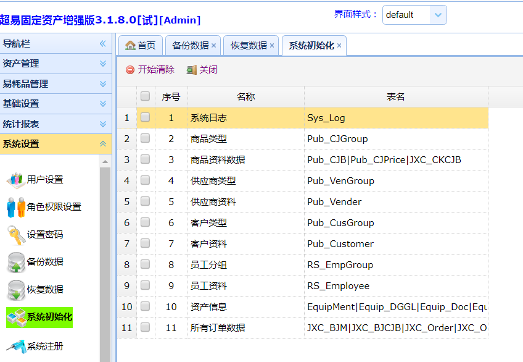The width and height of the screenshot is (523, 362).
Task: Collapse the 导航栏 navigation panel
Action: pos(102,44)
